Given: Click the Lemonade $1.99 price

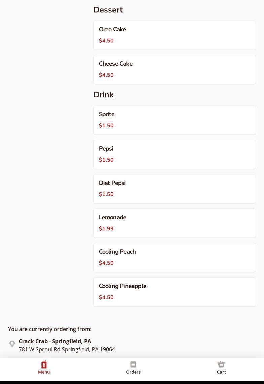Looking at the screenshot, I should [x=106, y=228].
